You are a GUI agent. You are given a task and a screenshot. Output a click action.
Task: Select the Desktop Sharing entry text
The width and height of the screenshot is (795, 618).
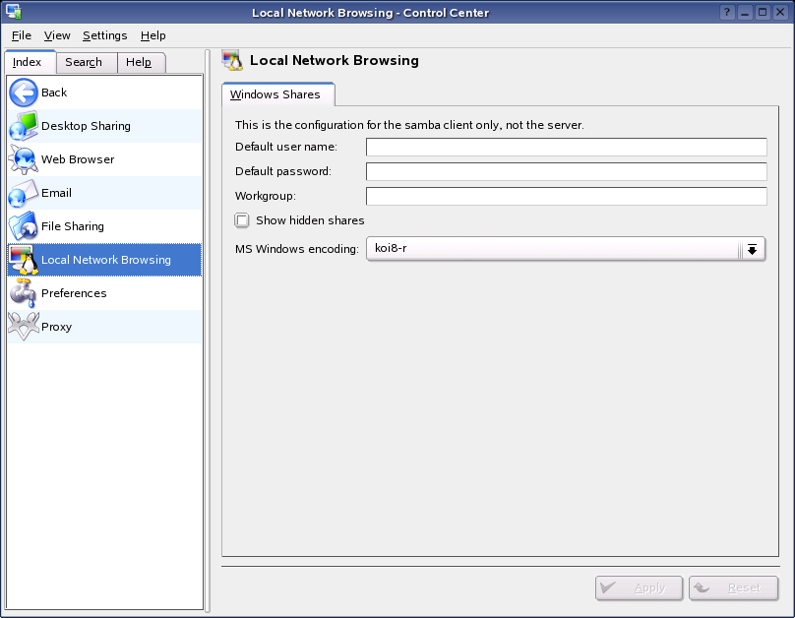86,126
